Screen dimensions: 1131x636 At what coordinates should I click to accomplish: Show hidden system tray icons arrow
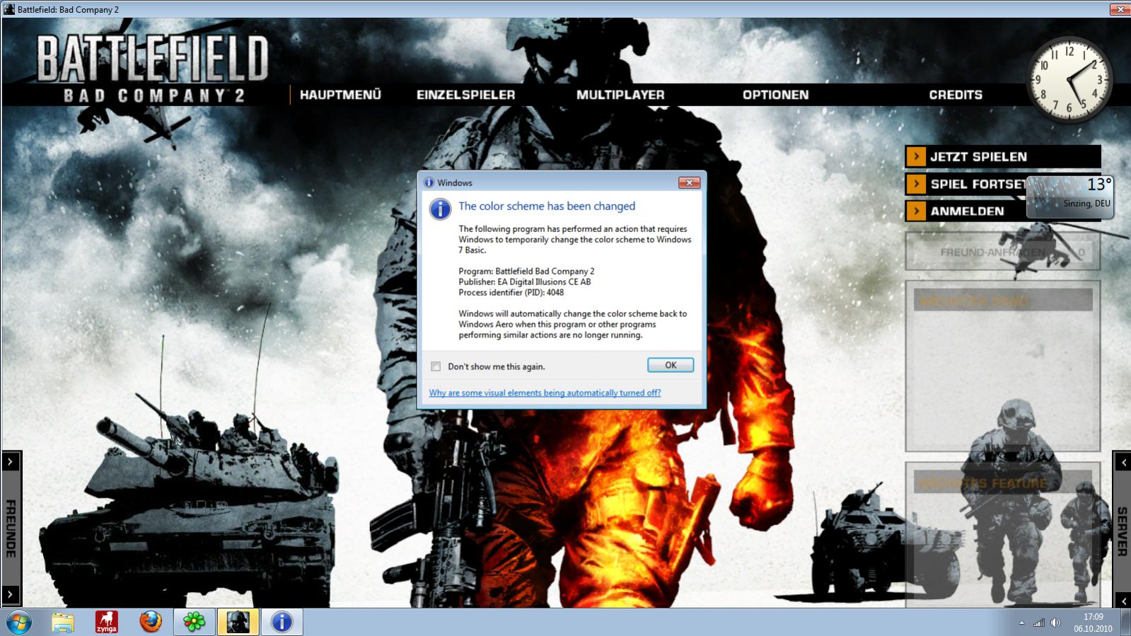(1021, 623)
